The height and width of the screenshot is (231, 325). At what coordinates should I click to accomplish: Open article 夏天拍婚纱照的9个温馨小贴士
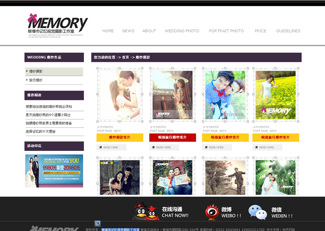[x=49, y=115]
